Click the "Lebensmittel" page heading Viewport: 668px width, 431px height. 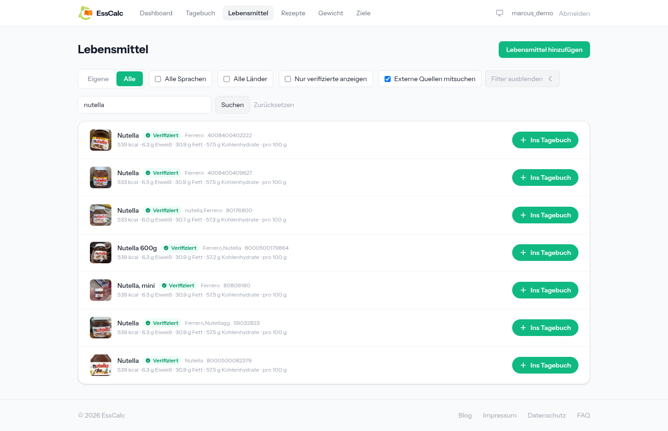pos(113,50)
